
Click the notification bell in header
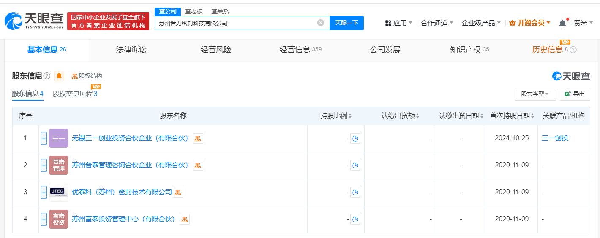click(x=562, y=24)
